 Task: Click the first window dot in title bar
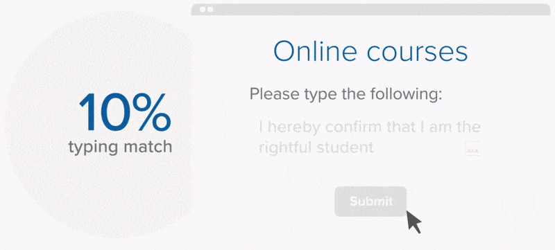(203, 10)
